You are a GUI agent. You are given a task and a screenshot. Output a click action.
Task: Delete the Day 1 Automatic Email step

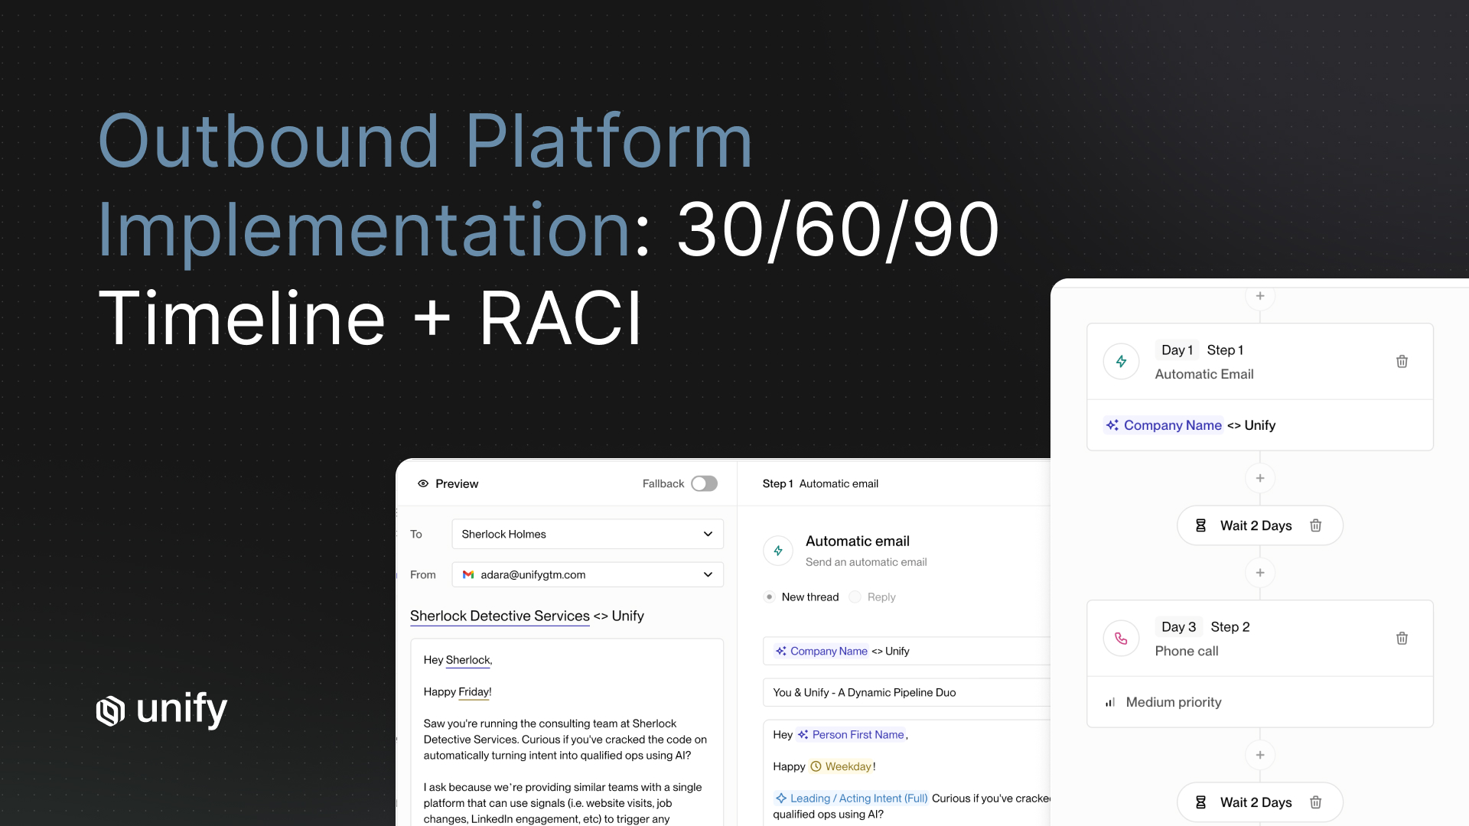click(x=1402, y=361)
